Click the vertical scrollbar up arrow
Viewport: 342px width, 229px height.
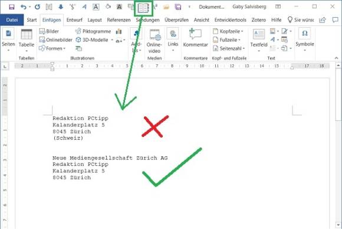338,66
